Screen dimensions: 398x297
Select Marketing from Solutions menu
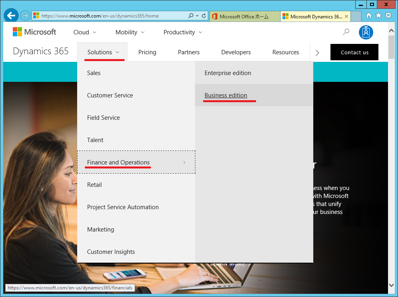click(x=136, y=229)
